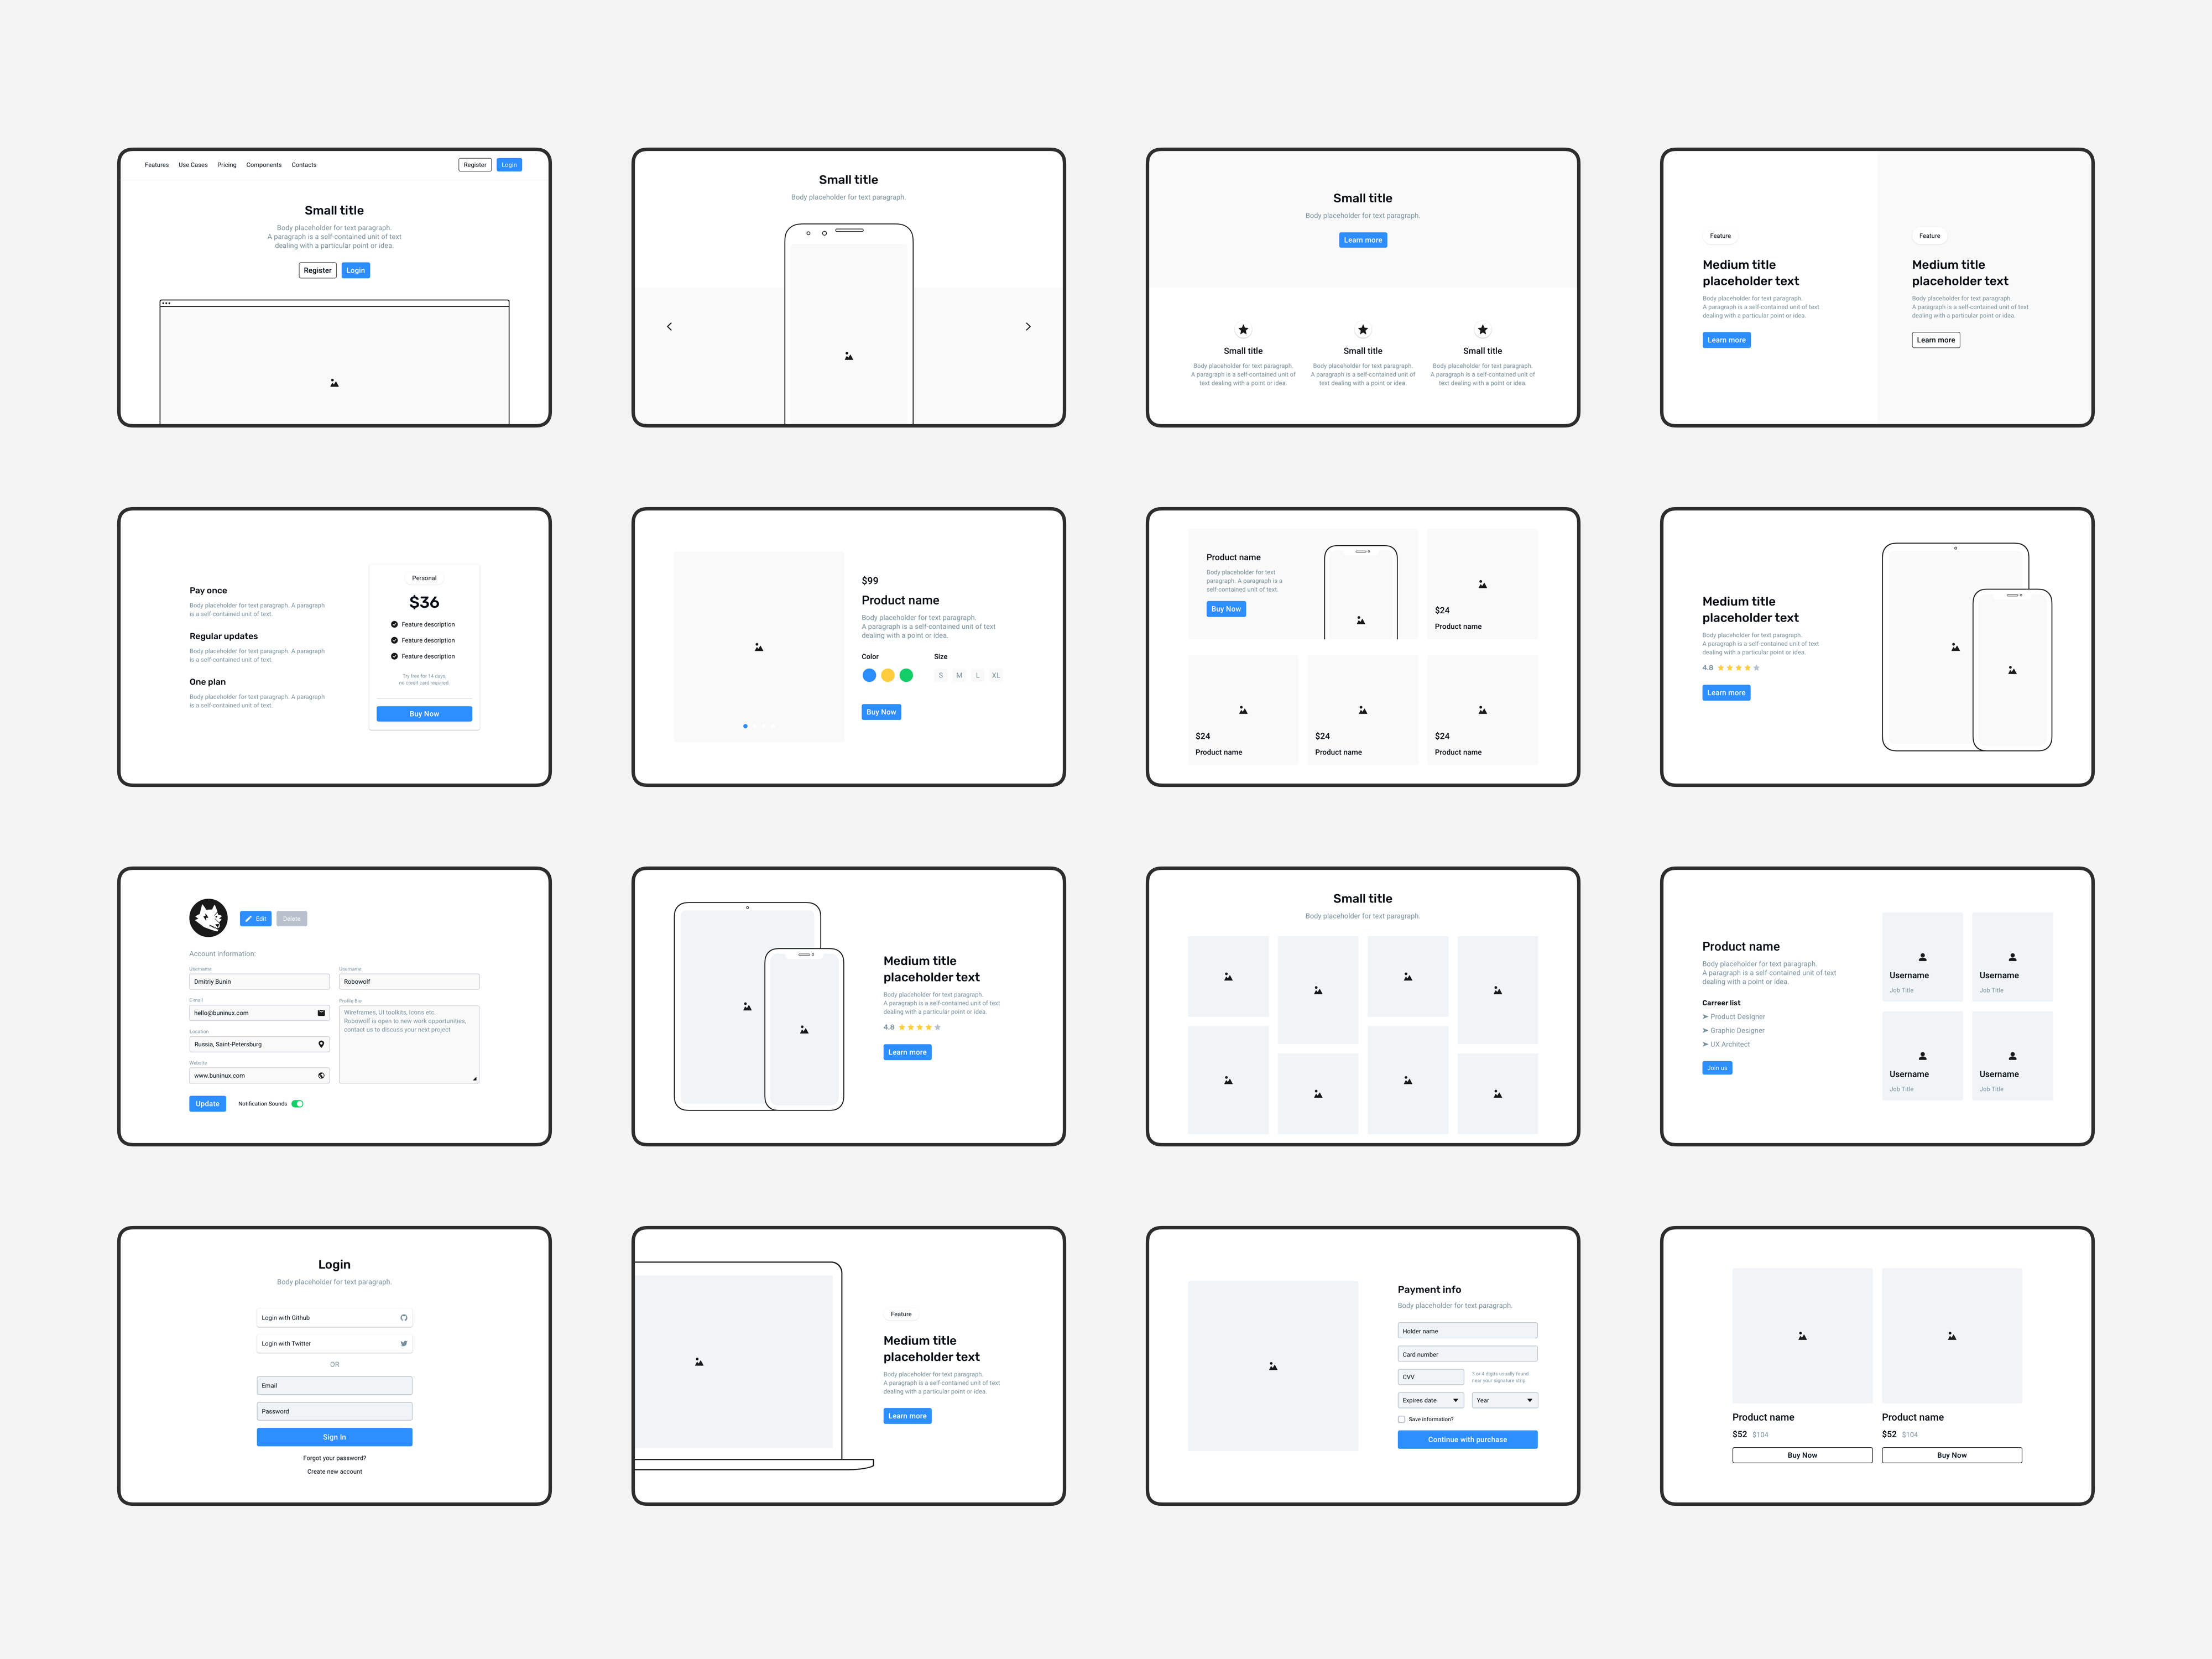Click Learn more beside the laptop mockup
The width and height of the screenshot is (2212, 1659).
pos(907,1416)
